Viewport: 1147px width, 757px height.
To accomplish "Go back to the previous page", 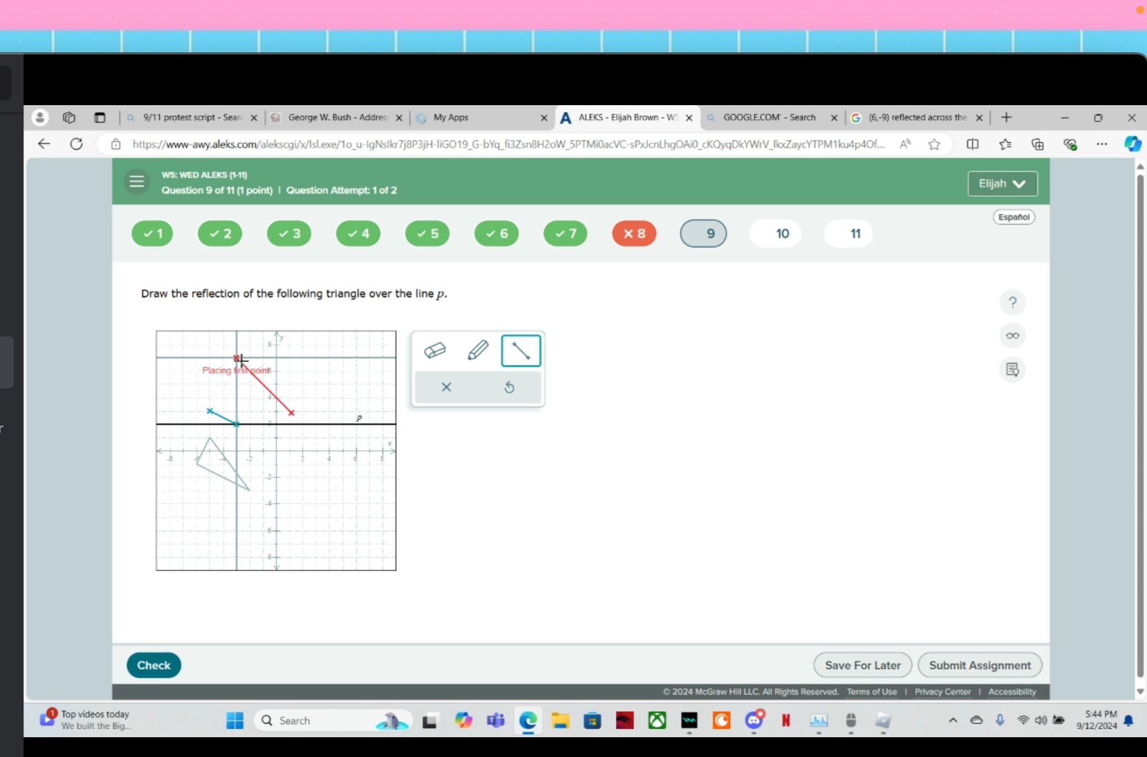I will [43, 144].
